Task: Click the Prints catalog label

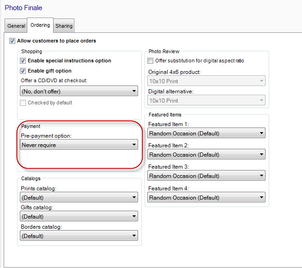Action: pos(38,189)
